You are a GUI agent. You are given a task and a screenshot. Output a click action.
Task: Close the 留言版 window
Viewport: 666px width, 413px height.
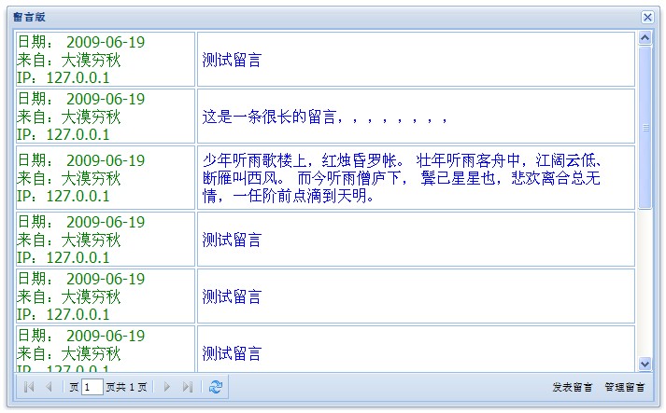(647, 17)
